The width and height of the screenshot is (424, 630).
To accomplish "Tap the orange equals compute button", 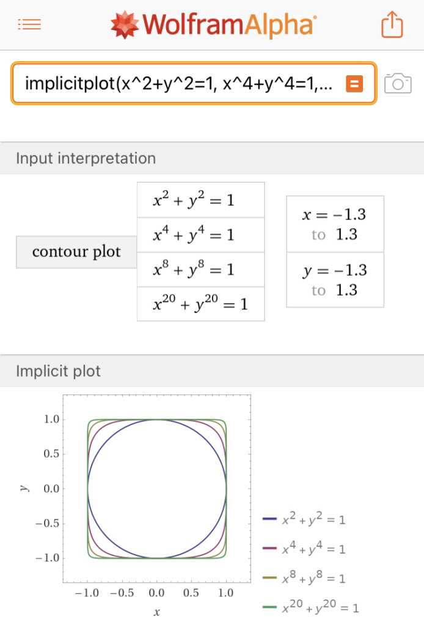I will 354,83.
